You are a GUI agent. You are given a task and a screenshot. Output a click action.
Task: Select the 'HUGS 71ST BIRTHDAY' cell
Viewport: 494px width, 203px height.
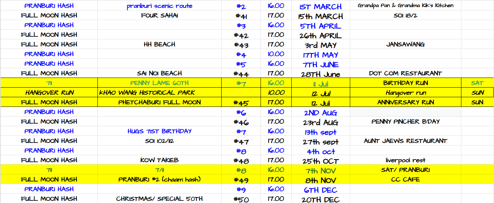pos(159,131)
